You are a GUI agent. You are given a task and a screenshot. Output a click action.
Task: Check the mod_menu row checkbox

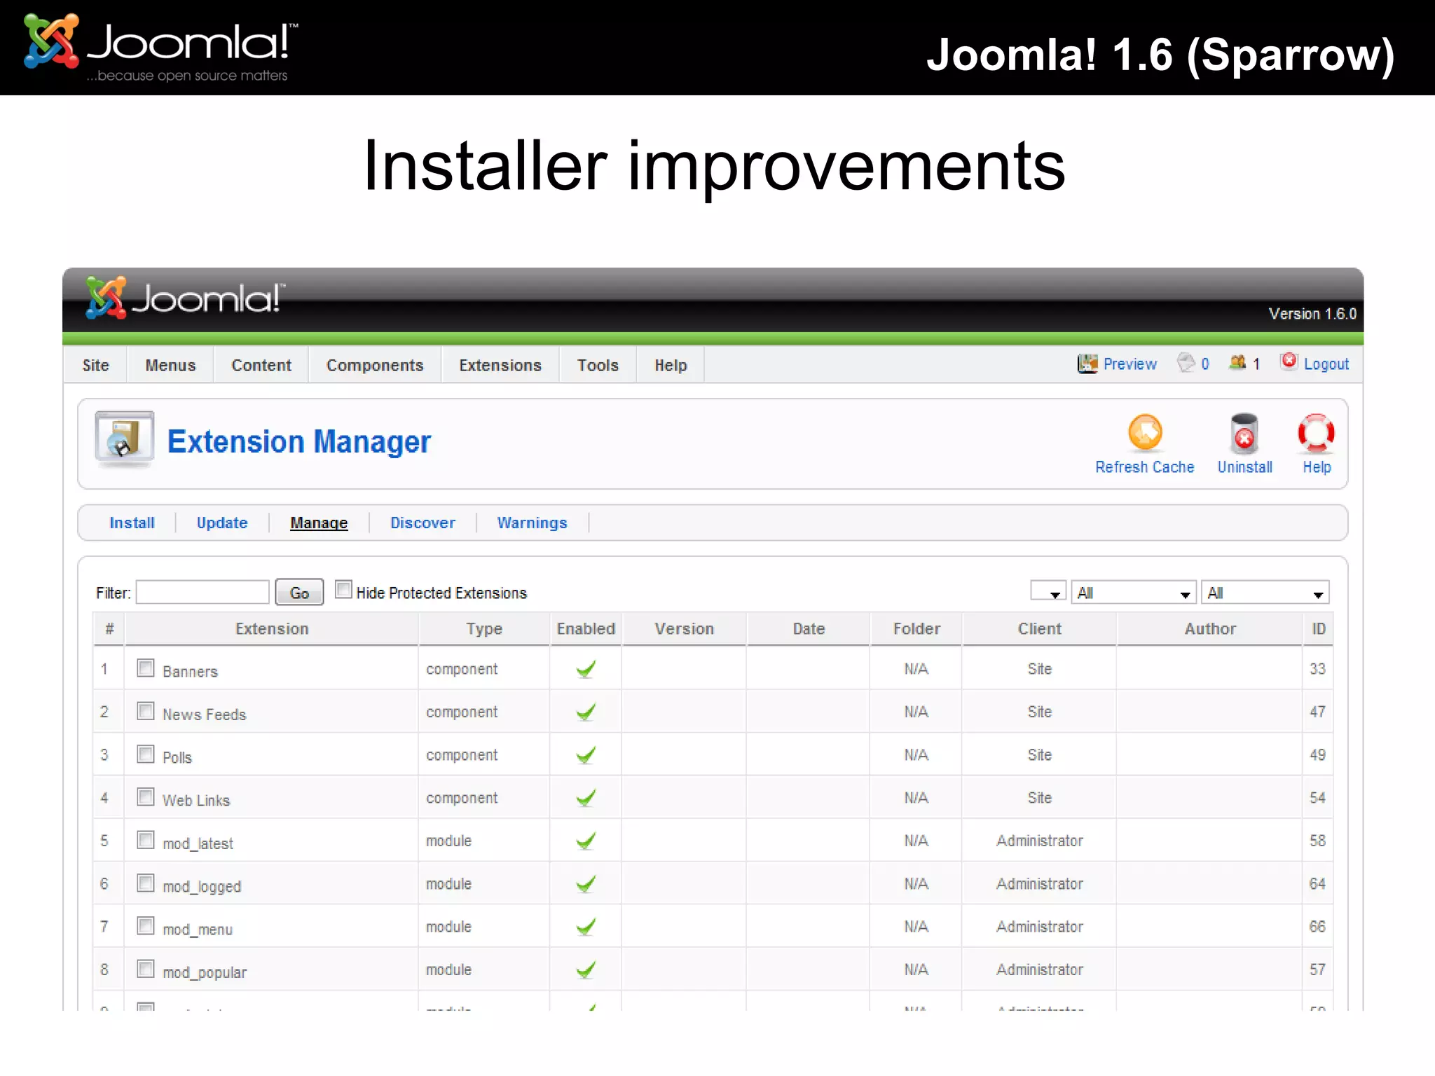(146, 925)
